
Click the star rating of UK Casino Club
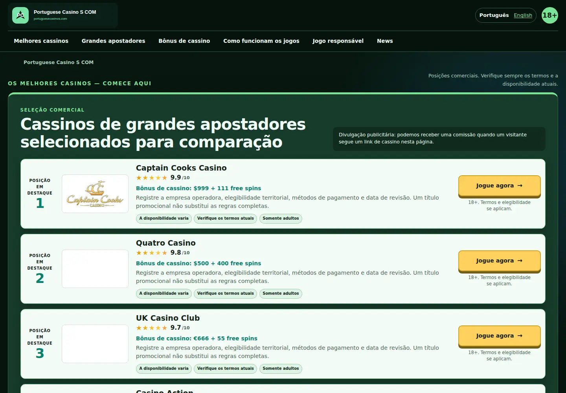click(x=152, y=328)
